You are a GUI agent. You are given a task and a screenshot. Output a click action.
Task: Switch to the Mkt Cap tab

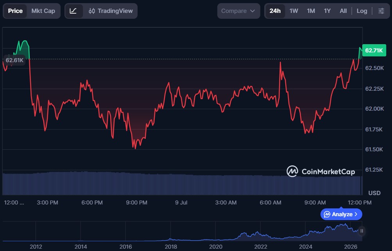point(43,11)
